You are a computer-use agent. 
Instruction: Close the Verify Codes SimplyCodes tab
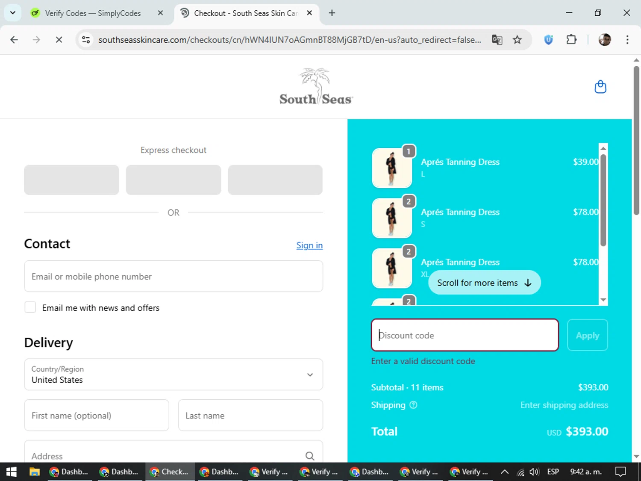tap(160, 13)
